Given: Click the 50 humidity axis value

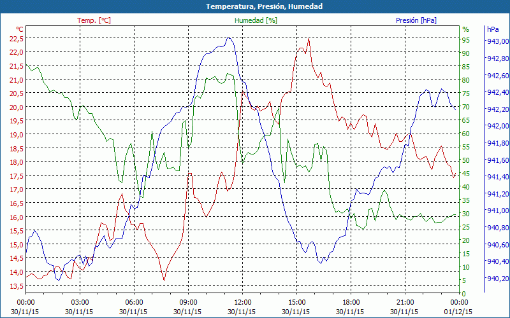Looking at the screenshot, I should (466, 160).
